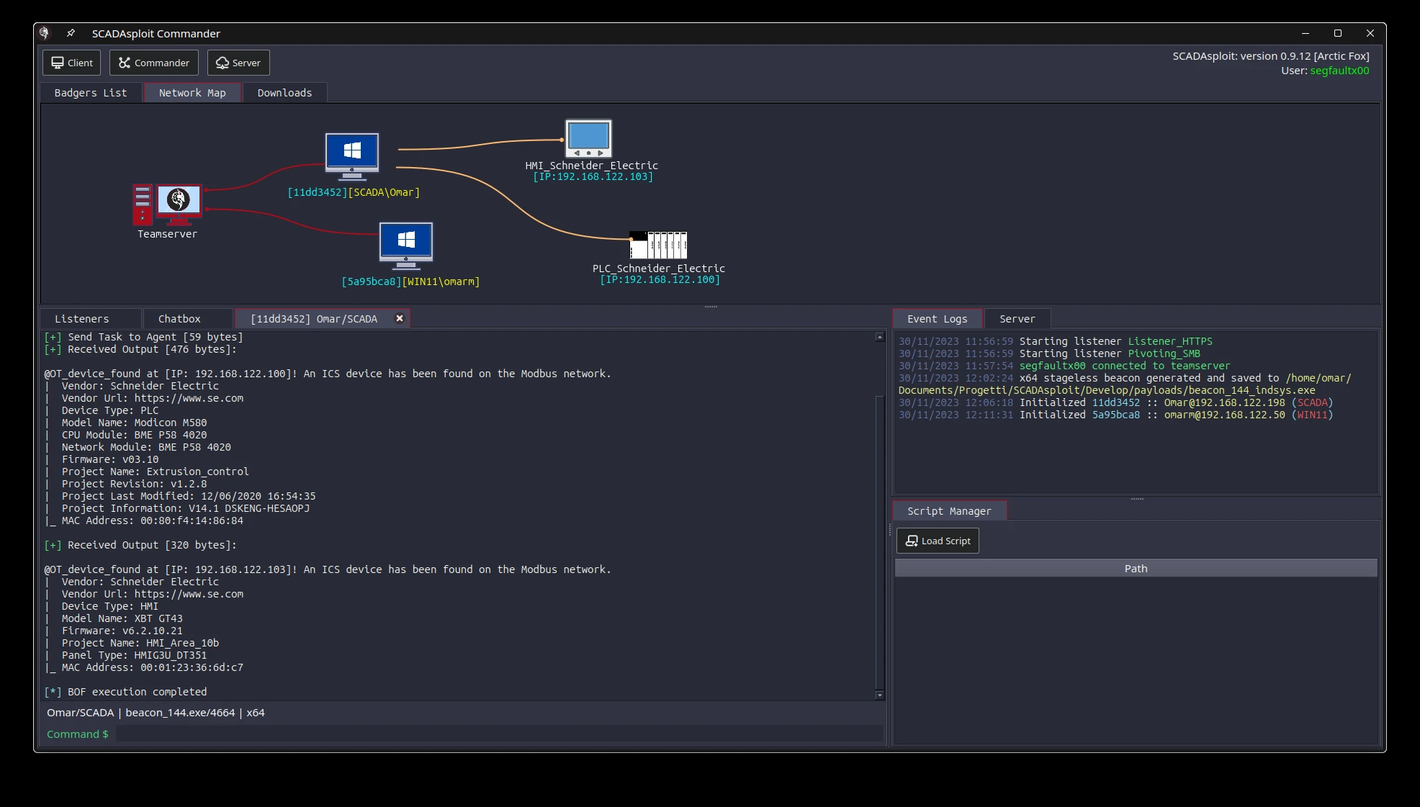1420x807 pixels.
Task: Open the Client menu button
Action: pos(72,63)
